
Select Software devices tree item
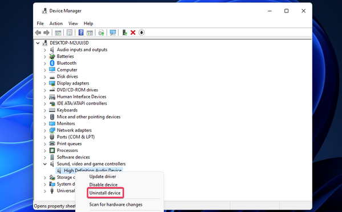coord(74,157)
